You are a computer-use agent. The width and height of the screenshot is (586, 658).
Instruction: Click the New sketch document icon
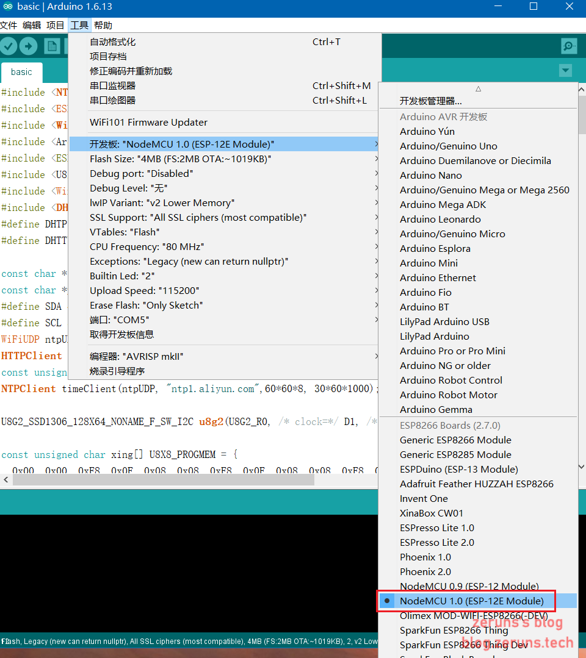52,46
